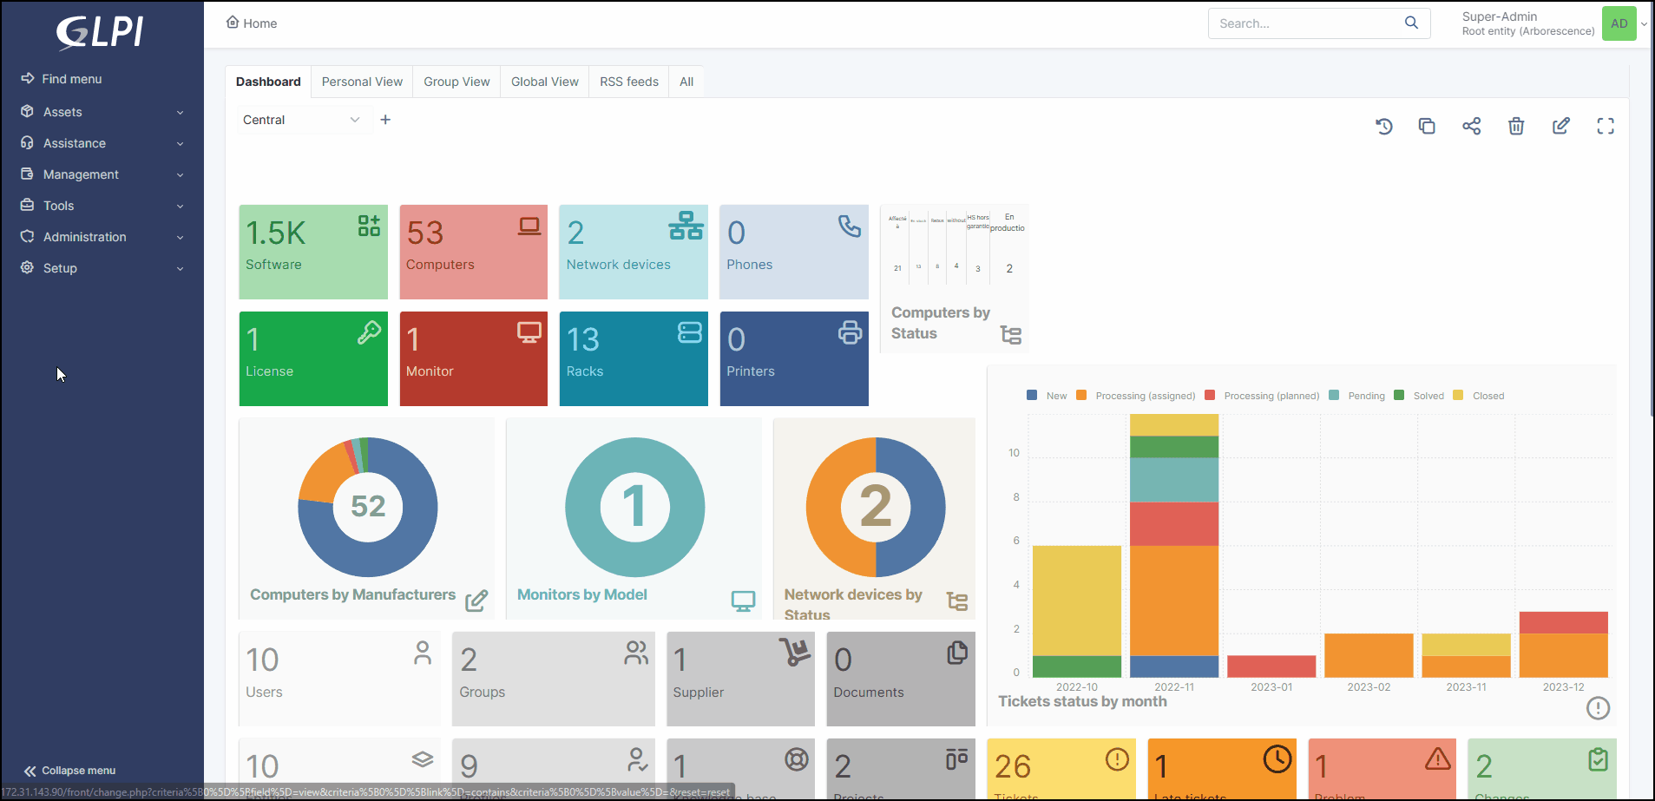The image size is (1655, 801).
Task: Click the Tickets status info icon
Action: pyautogui.click(x=1599, y=708)
